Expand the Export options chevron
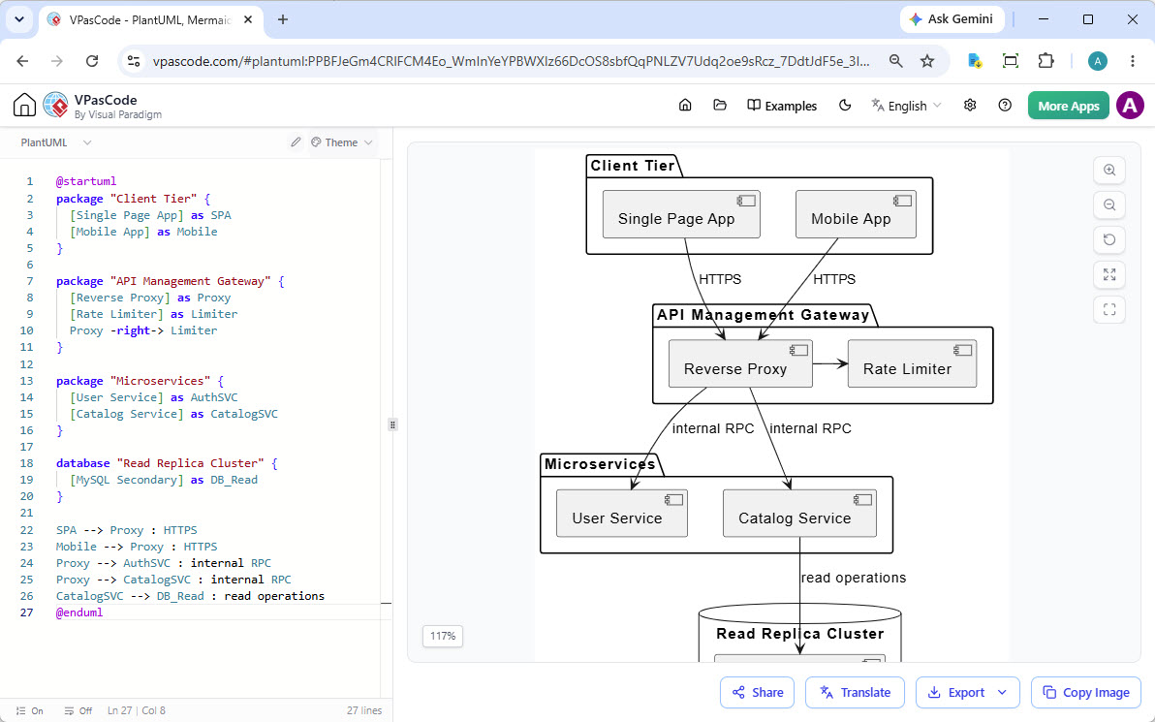1155x722 pixels. click(x=1003, y=693)
